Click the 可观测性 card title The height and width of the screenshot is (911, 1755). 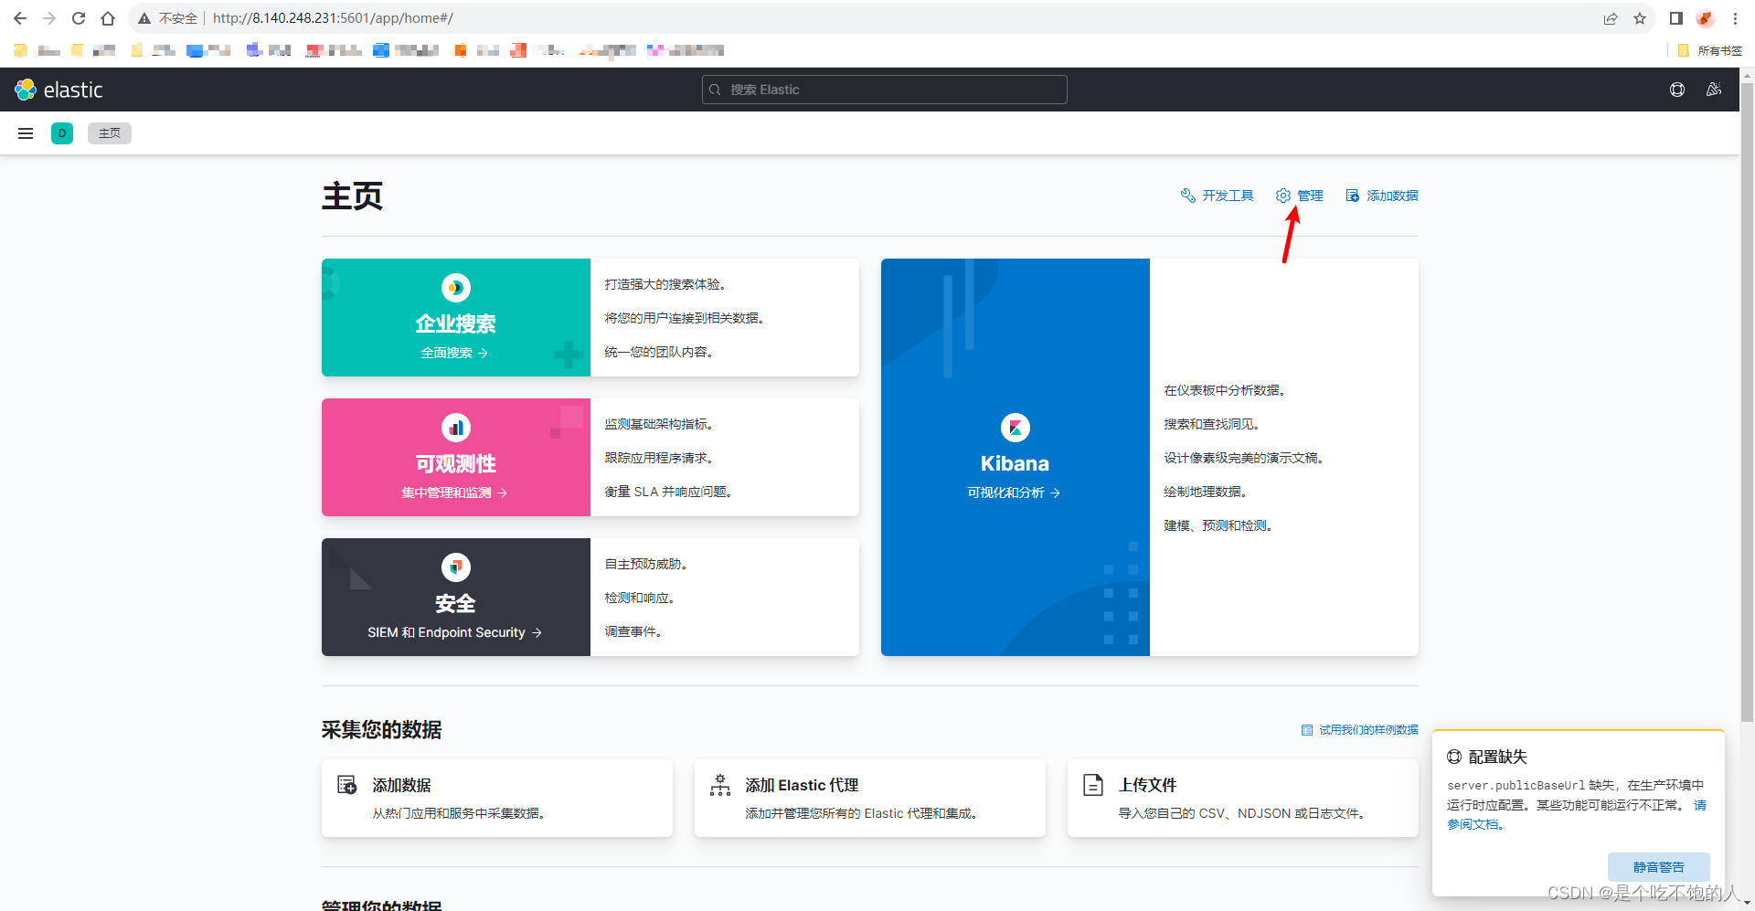[456, 463]
